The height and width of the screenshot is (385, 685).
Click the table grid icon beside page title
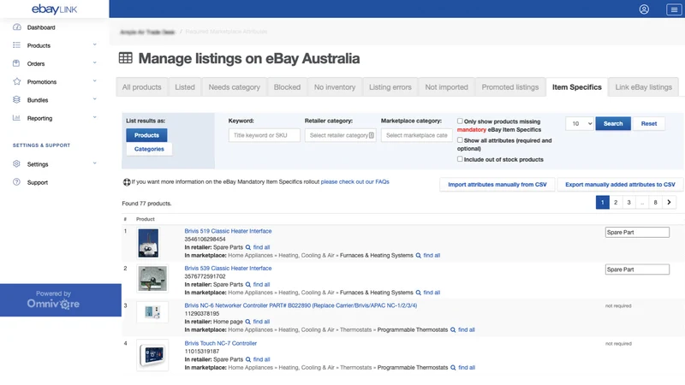[125, 57]
